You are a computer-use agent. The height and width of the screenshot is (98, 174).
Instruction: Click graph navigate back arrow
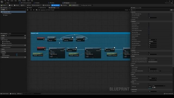31,10
